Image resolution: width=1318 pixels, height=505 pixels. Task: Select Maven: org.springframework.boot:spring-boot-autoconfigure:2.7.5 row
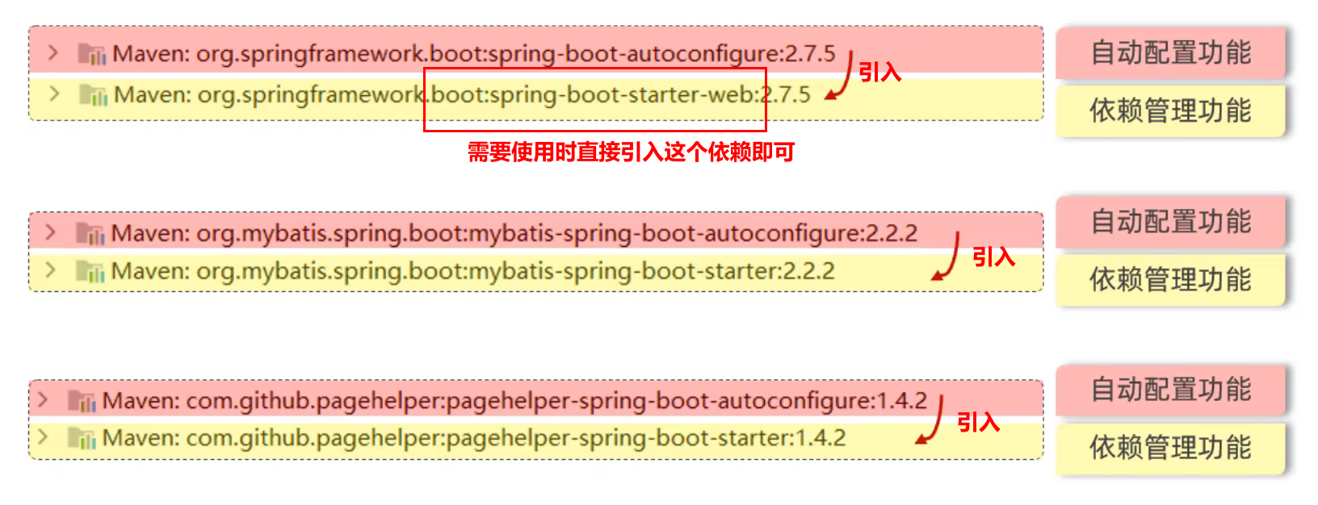(x=535, y=51)
